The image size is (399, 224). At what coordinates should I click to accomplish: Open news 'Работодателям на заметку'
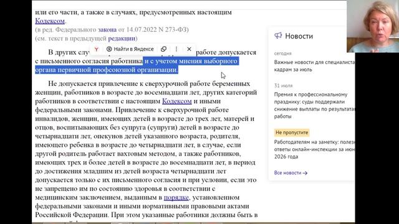pyautogui.click(x=314, y=149)
